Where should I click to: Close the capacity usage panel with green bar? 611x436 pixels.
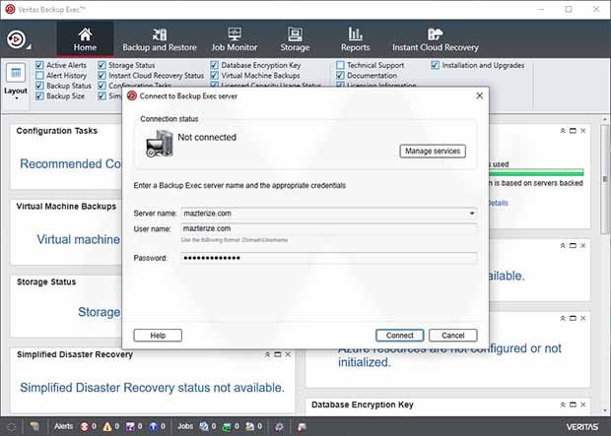(x=583, y=131)
